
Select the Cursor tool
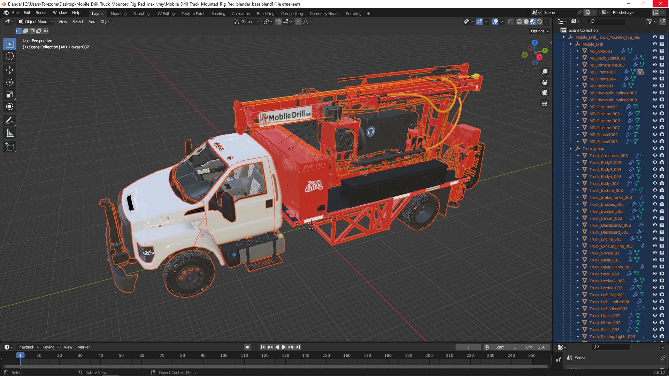tap(10, 56)
